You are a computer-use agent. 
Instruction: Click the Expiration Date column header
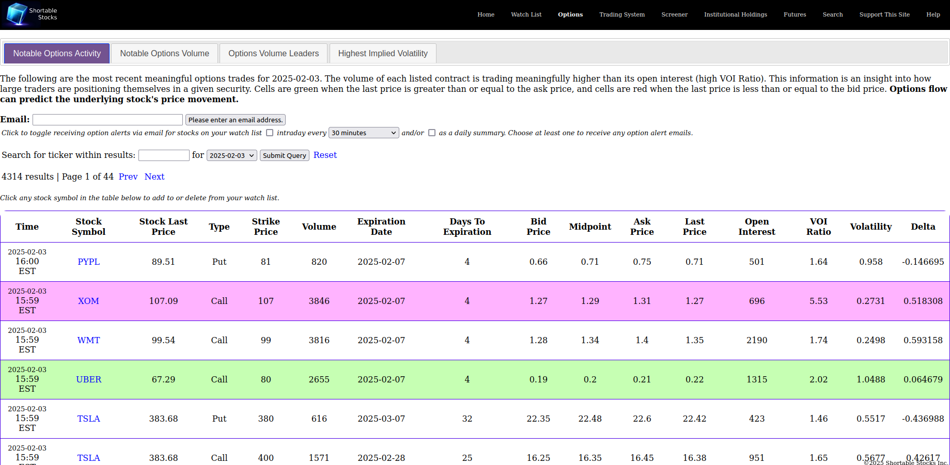pos(381,227)
